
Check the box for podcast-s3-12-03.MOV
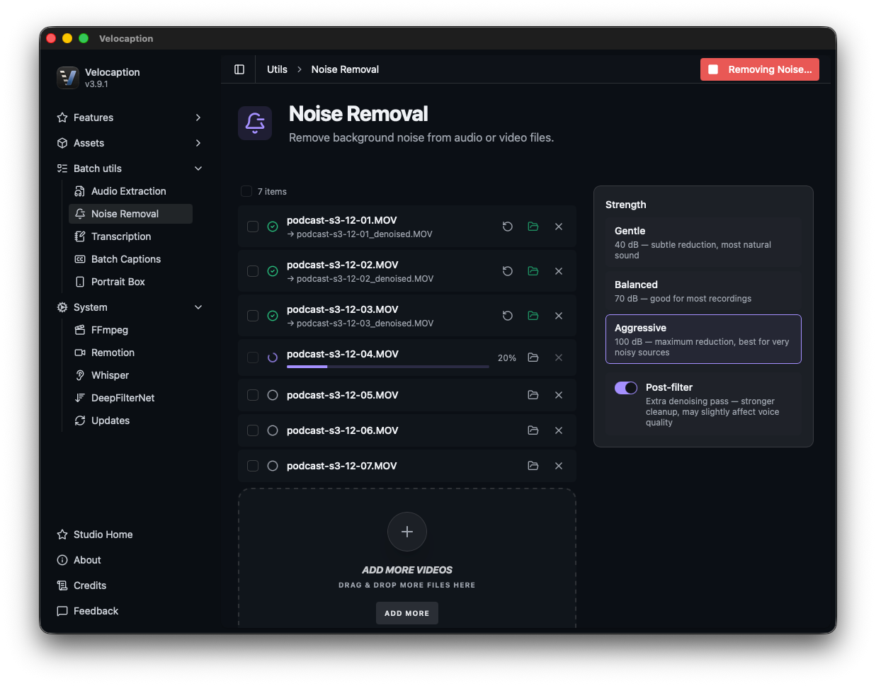coord(253,316)
